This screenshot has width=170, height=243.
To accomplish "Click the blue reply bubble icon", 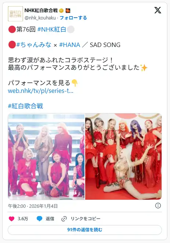I will (x=39, y=219).
